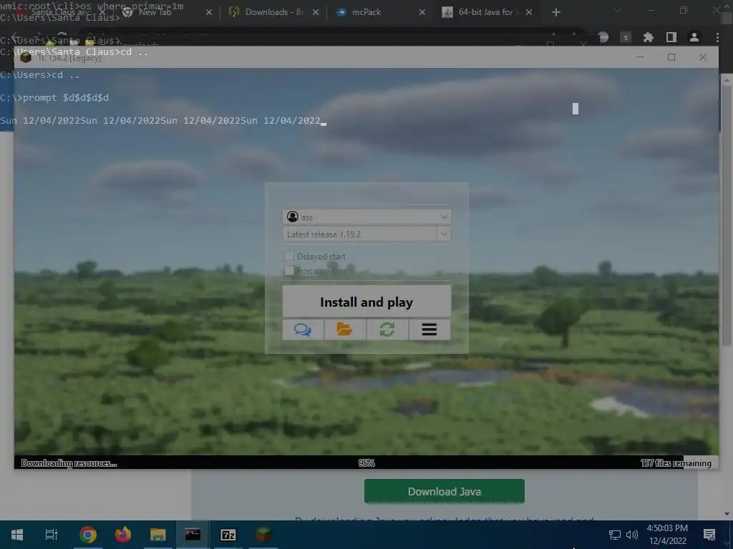Click the launcher window block icon in title bar

tap(26, 57)
